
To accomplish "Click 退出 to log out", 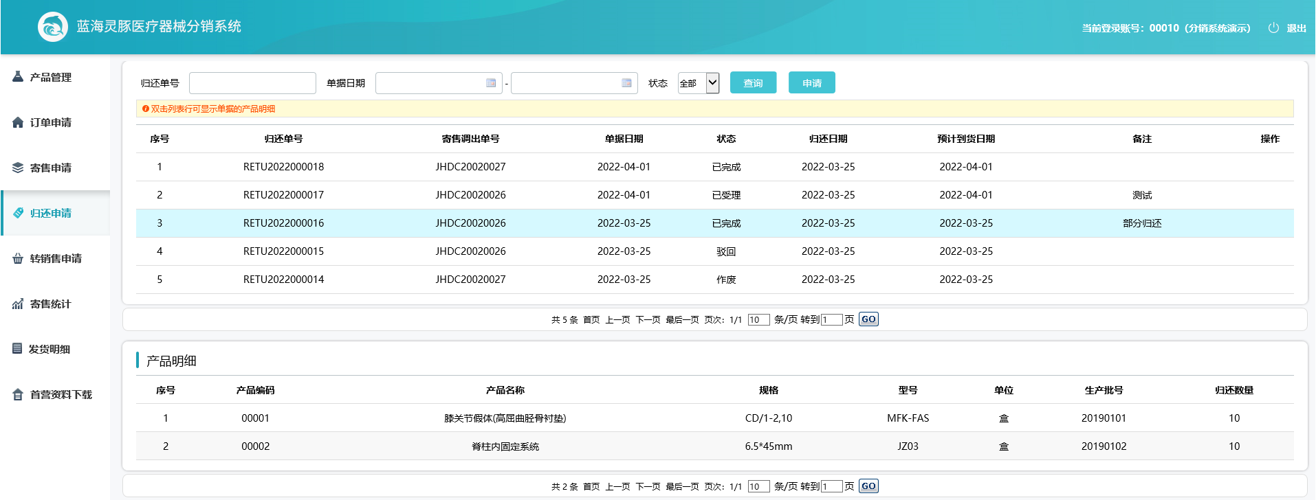I will click(1297, 28).
